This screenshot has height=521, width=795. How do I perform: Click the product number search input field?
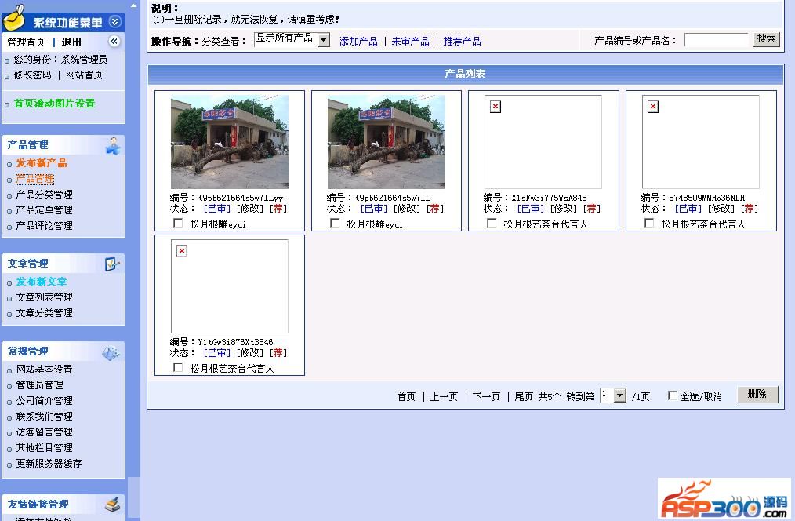[717, 40]
